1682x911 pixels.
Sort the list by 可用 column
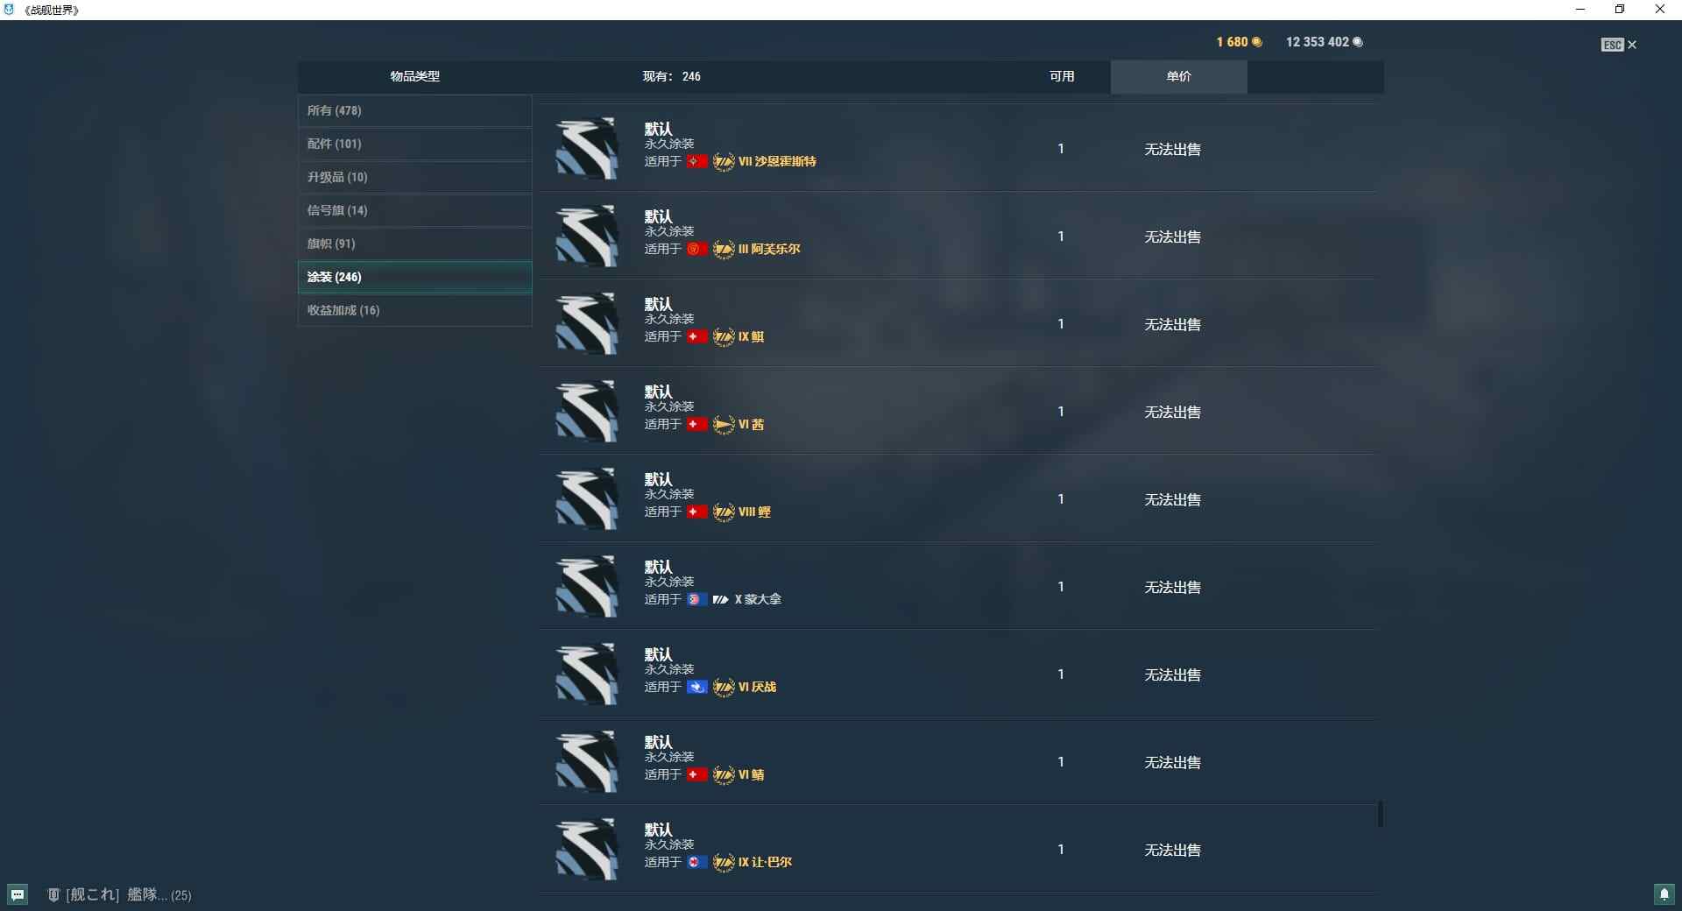(1062, 76)
